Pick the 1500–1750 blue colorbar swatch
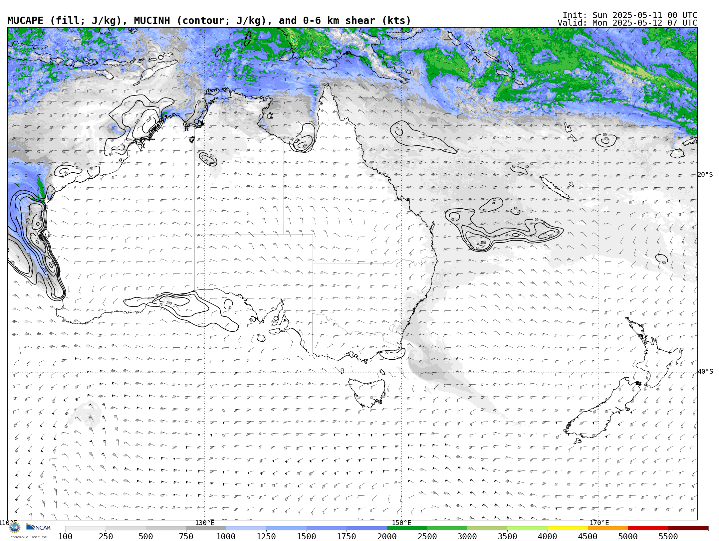The width and height of the screenshot is (719, 541). click(x=327, y=528)
